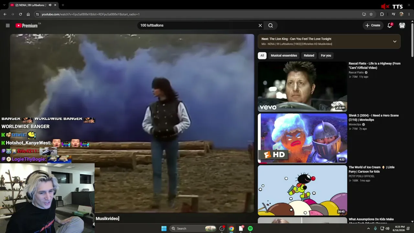Open Spotify from the taskbar

(250, 228)
